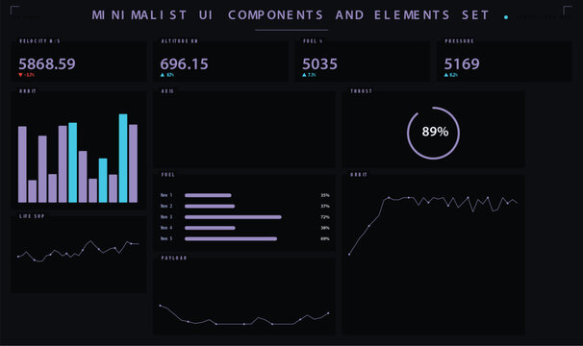Click the ALTITUDE KM card label
Image resolution: width=583 pixels, height=346 pixels.
180,41
